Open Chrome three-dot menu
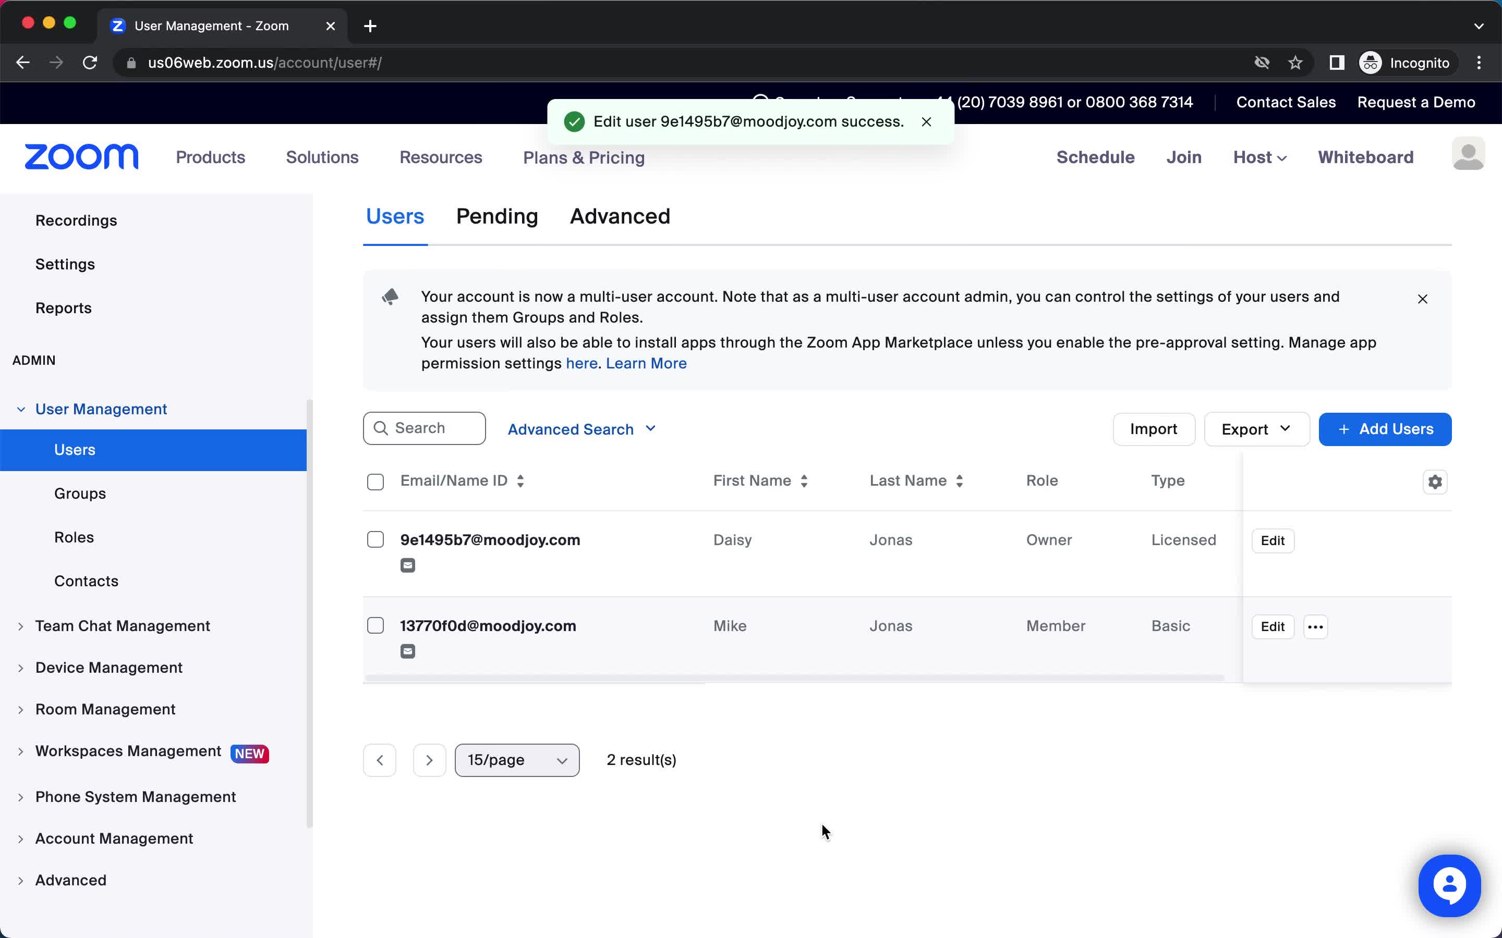Image resolution: width=1502 pixels, height=938 pixels. tap(1479, 63)
